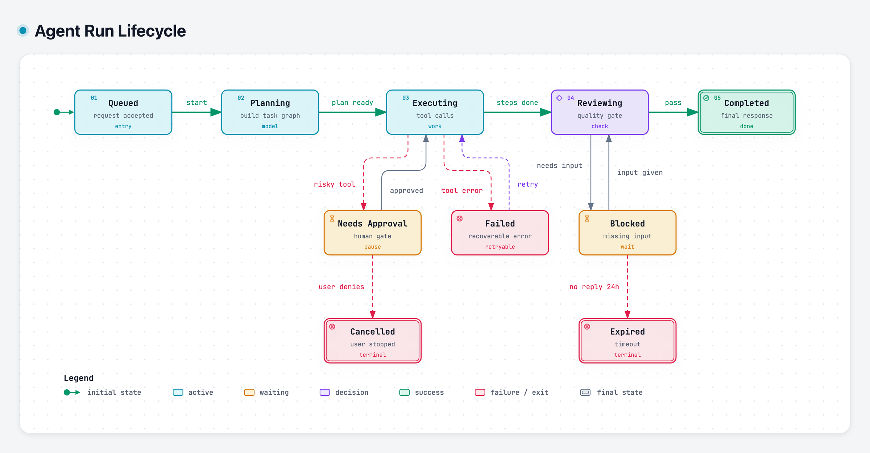The image size is (870, 453).
Task: Click the decision purple swatch in legend
Action: click(x=325, y=392)
